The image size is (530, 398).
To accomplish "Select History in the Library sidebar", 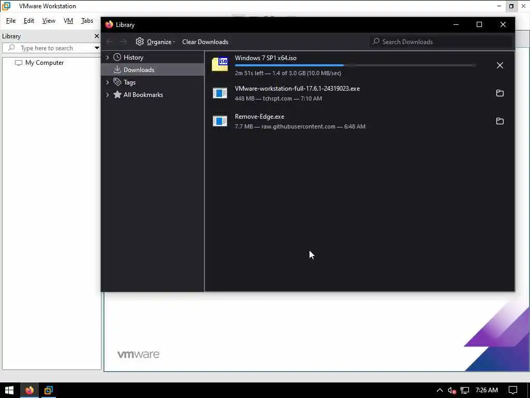I will point(133,57).
